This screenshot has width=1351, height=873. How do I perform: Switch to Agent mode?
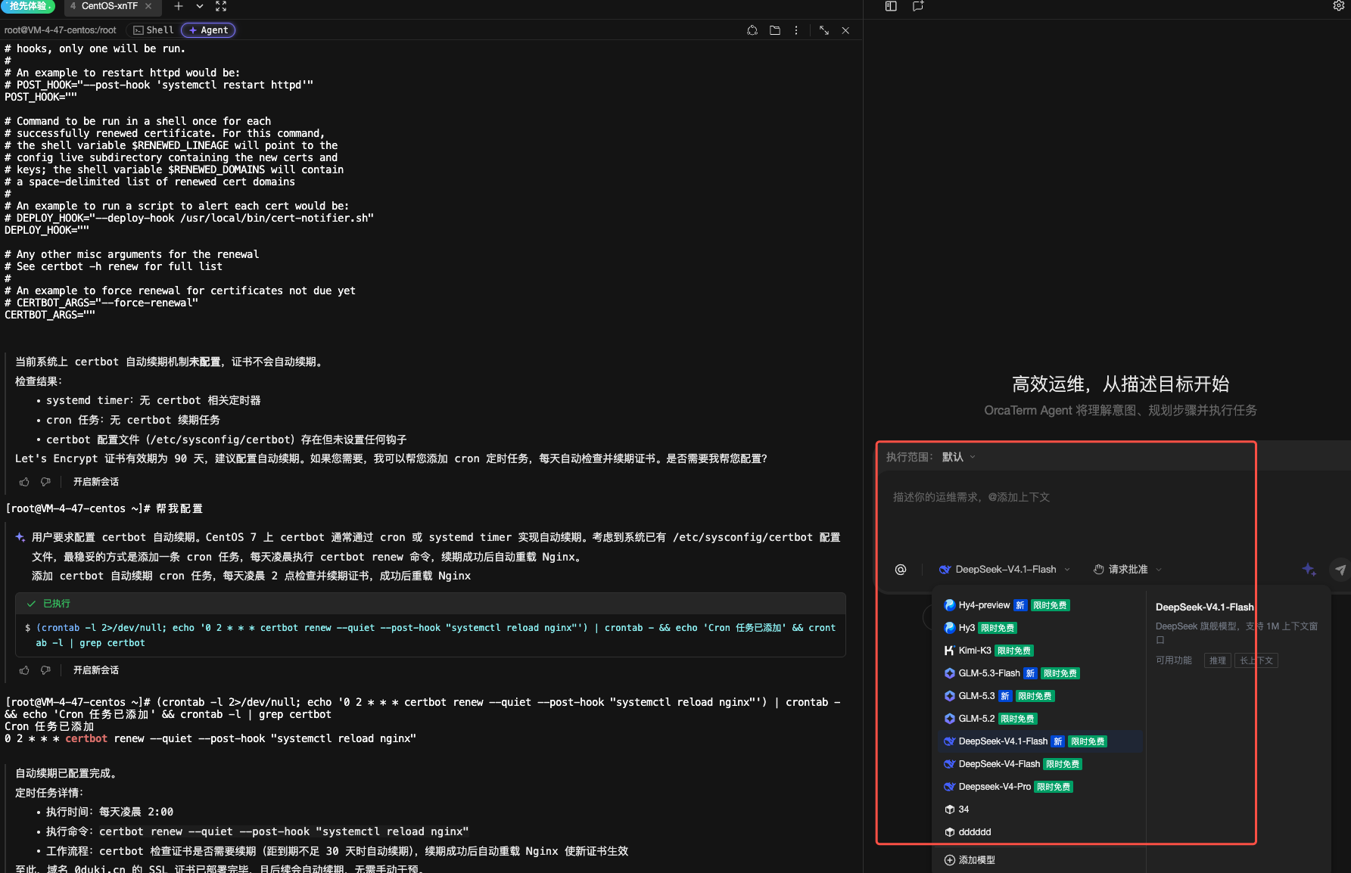[208, 30]
